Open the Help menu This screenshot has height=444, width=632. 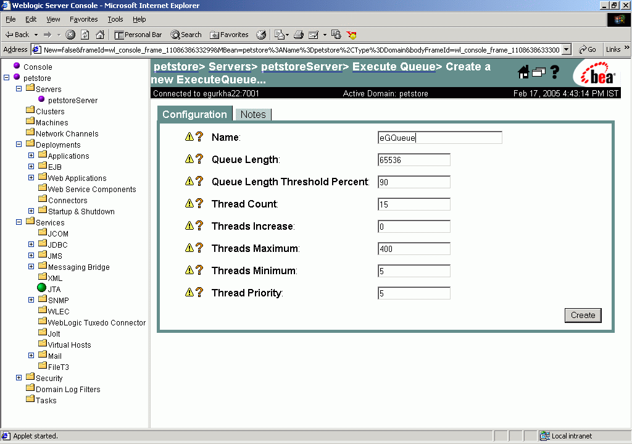click(139, 19)
